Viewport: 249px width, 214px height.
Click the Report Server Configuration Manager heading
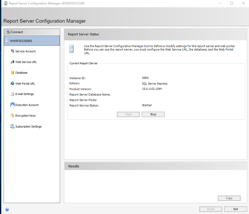pos(44,21)
